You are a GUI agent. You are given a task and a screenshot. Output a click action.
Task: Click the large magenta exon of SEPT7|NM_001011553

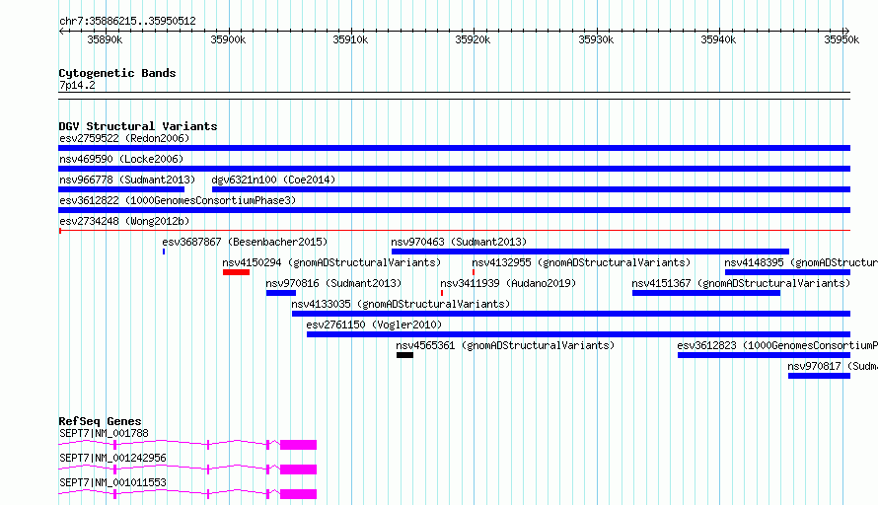(x=299, y=494)
